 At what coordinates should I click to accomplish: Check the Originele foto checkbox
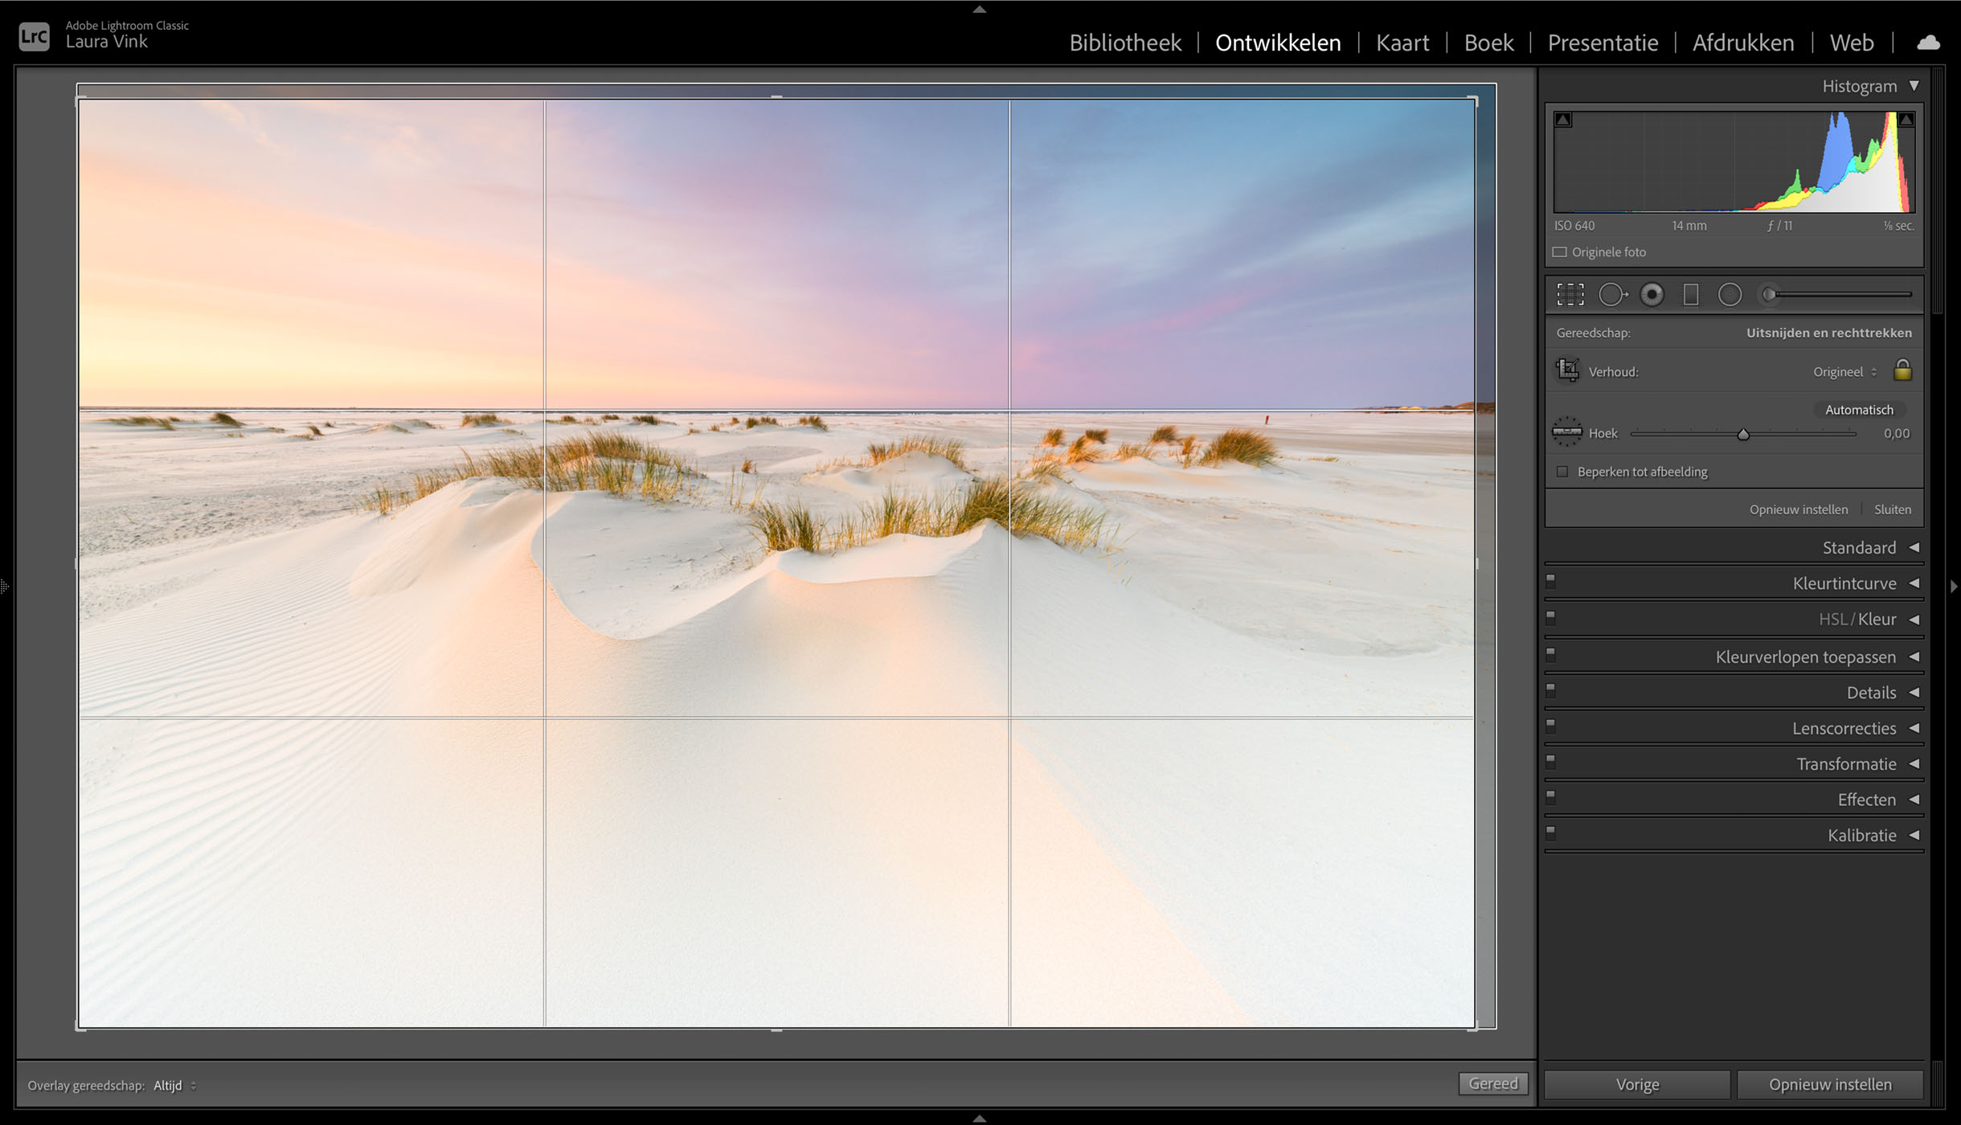point(1560,252)
